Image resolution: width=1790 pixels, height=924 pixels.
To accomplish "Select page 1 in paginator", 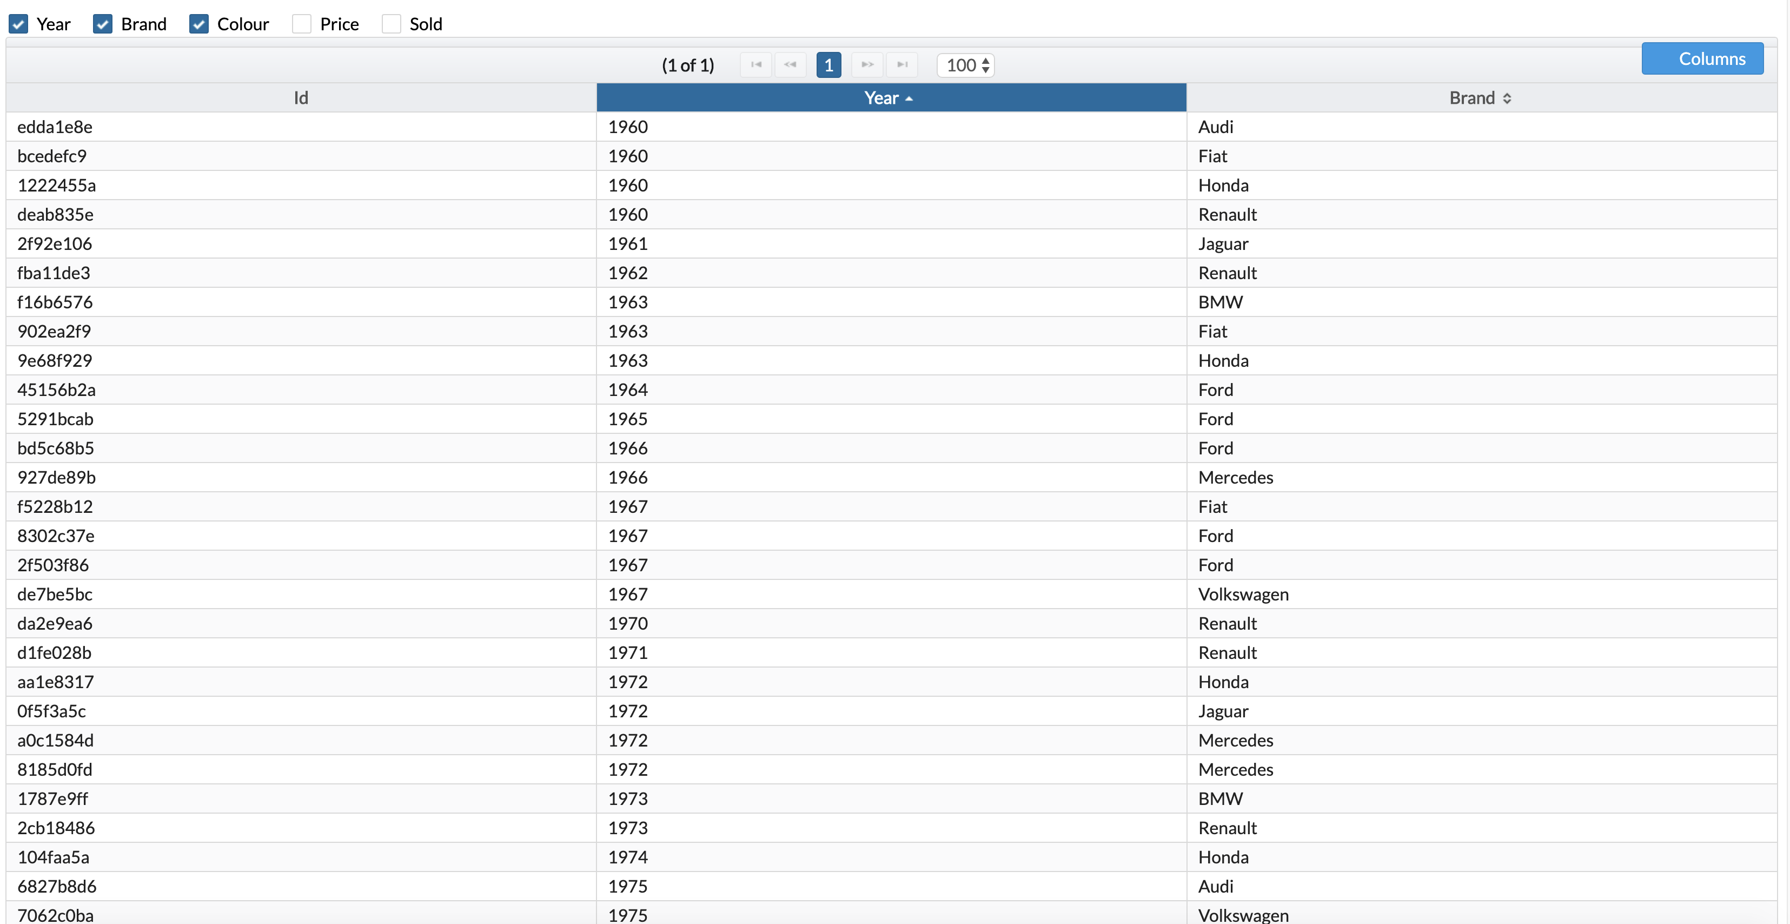I will click(x=829, y=65).
